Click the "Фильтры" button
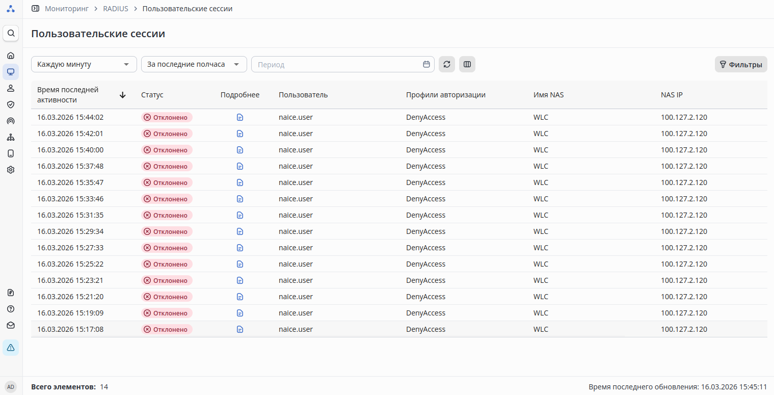Screen dimensions: 774x395 741,64
